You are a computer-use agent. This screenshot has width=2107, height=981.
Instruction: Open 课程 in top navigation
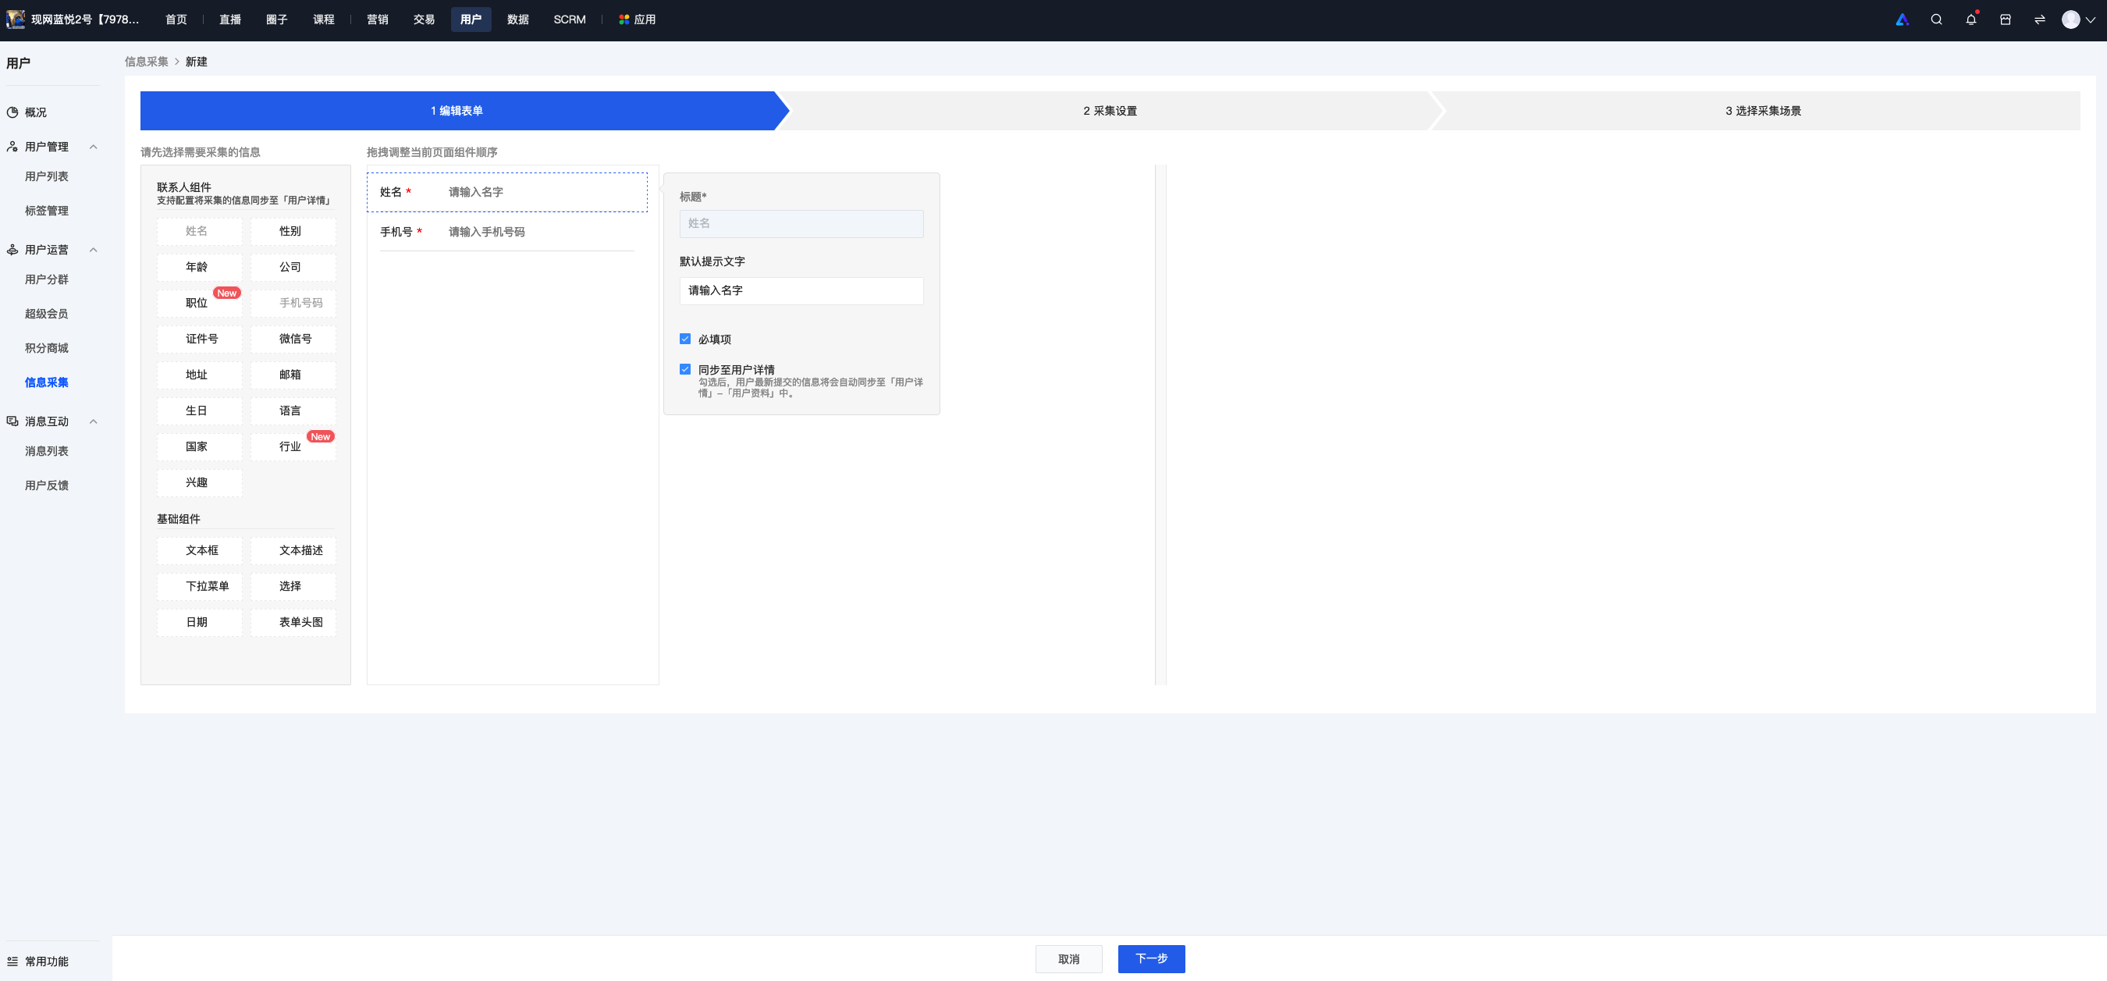pos(323,20)
